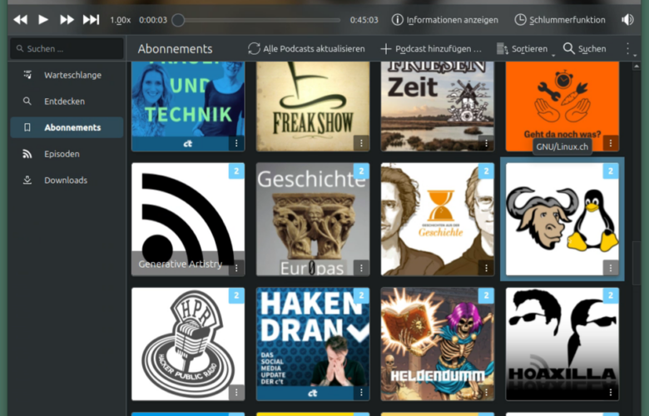Click the toolbar Suchen button
The image size is (649, 416).
(584, 49)
